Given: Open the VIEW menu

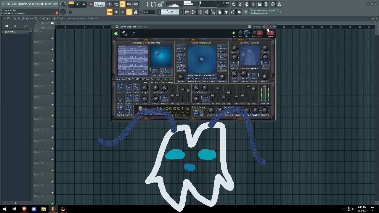Looking at the screenshot, I should point(31,4).
